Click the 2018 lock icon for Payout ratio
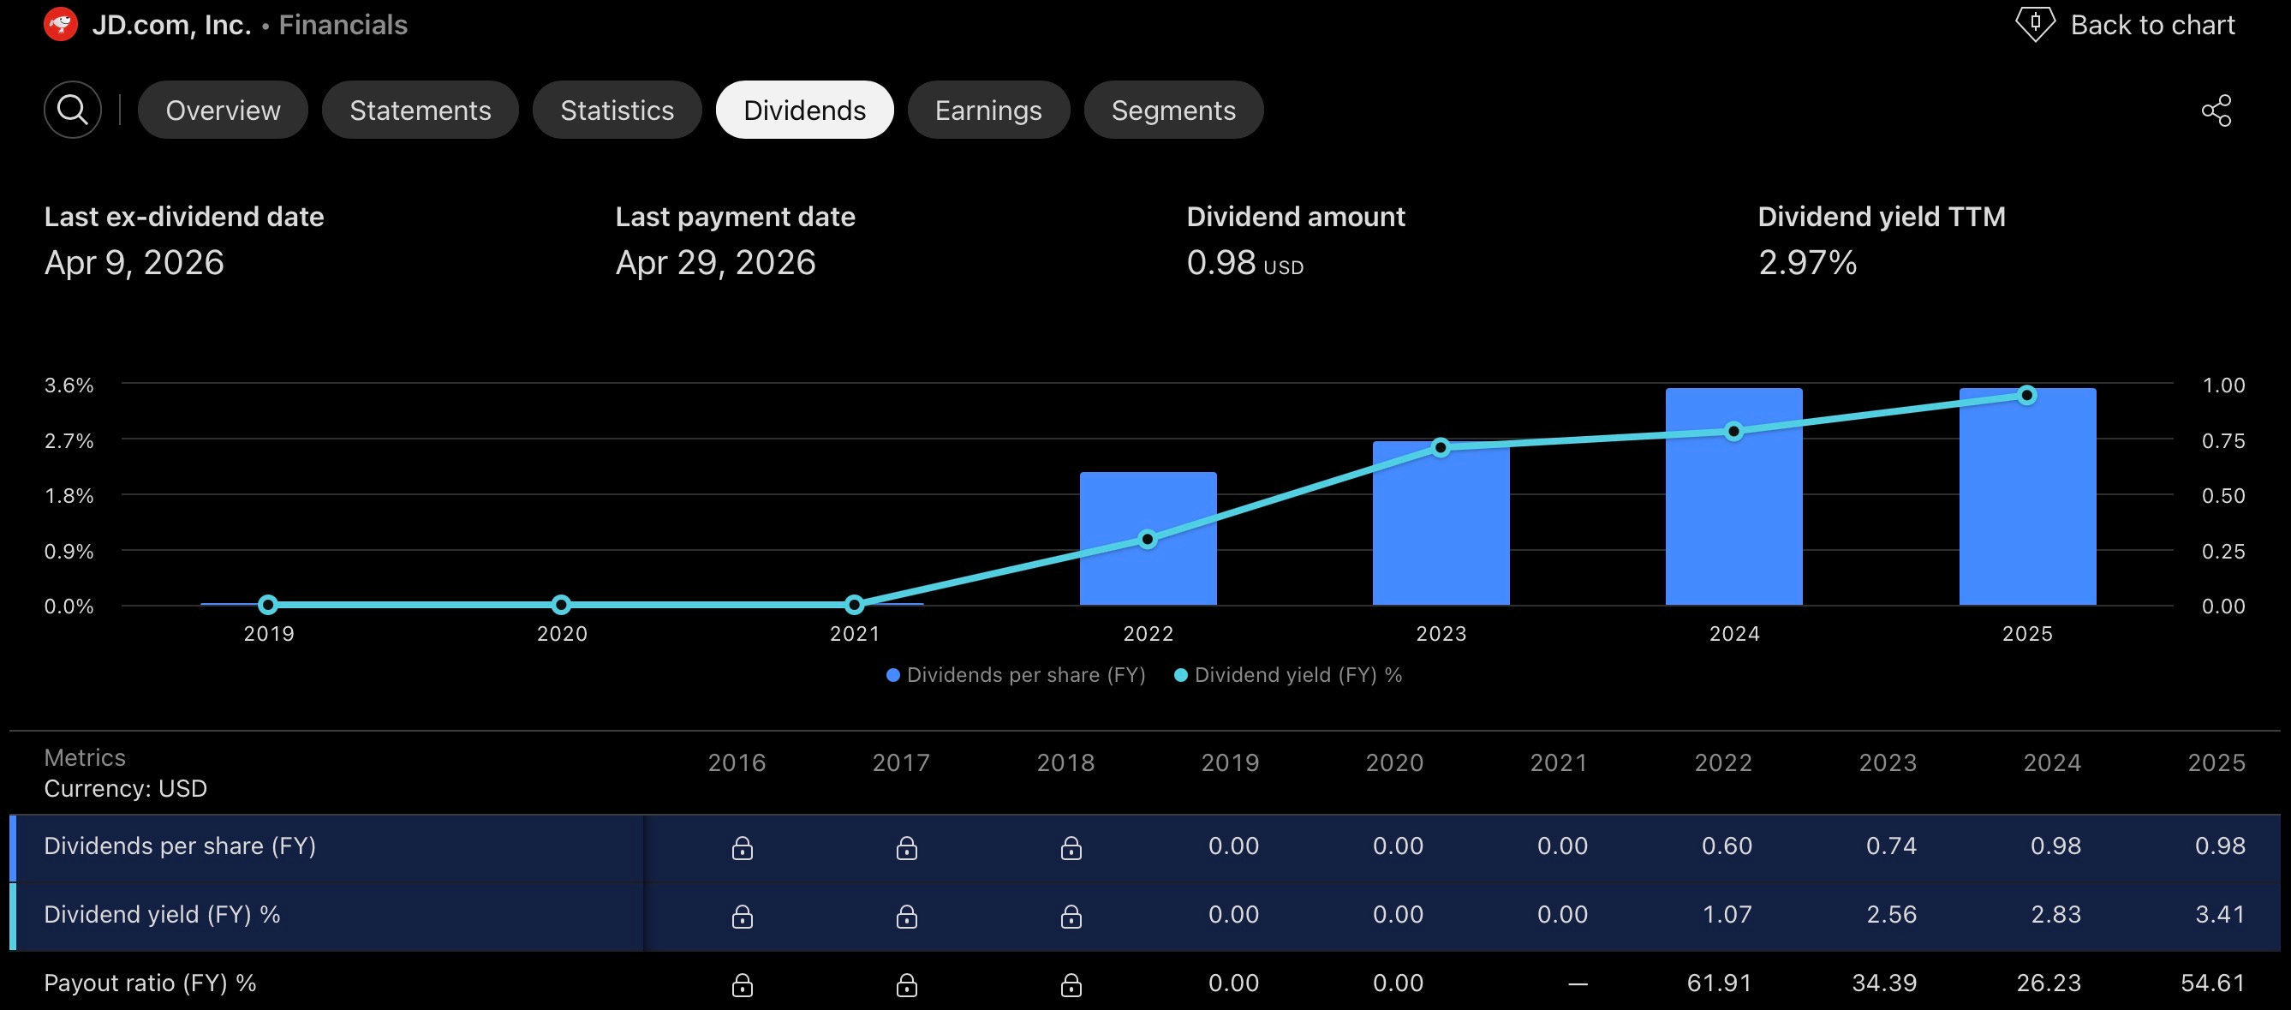 point(1071,984)
